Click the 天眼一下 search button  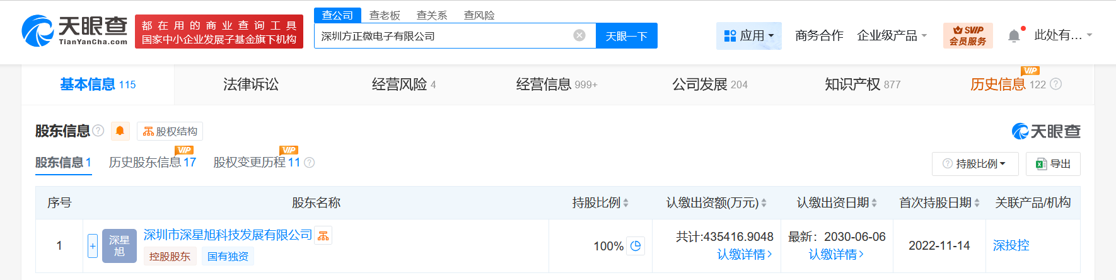[626, 36]
